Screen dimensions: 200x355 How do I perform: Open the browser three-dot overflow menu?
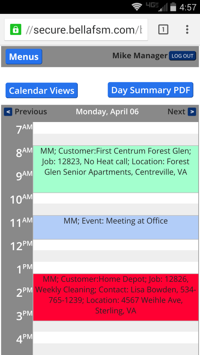tap(187, 29)
